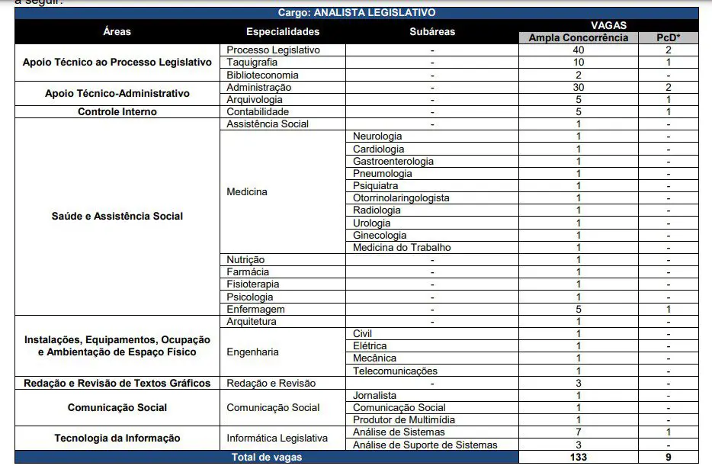Select the 'Controle Interno' area cell

(117, 112)
